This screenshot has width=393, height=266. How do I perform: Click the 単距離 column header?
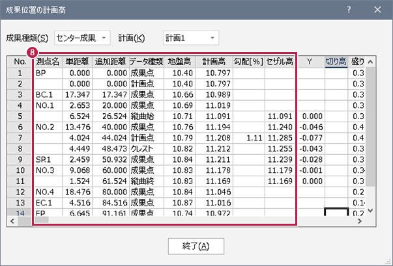click(78, 62)
